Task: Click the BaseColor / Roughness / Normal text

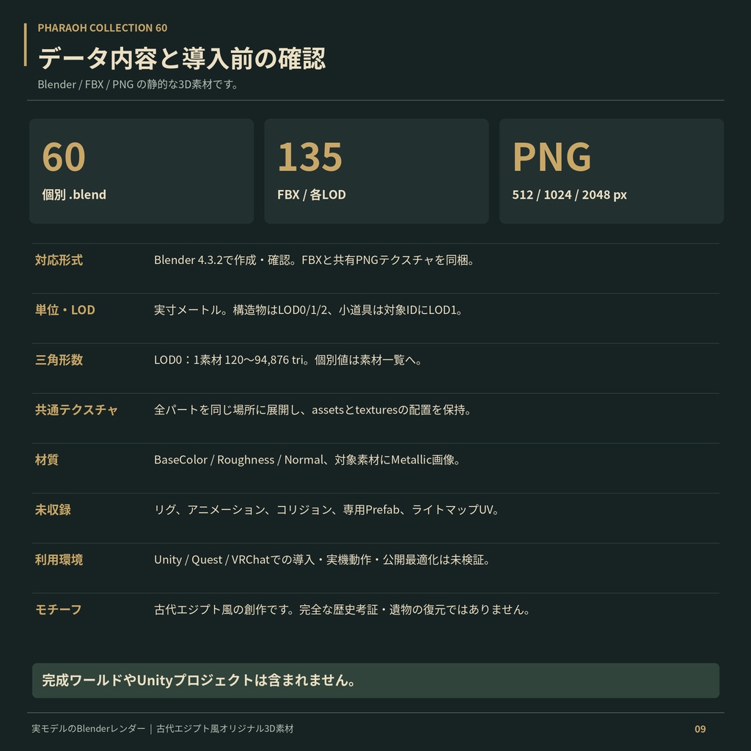Action: [307, 460]
